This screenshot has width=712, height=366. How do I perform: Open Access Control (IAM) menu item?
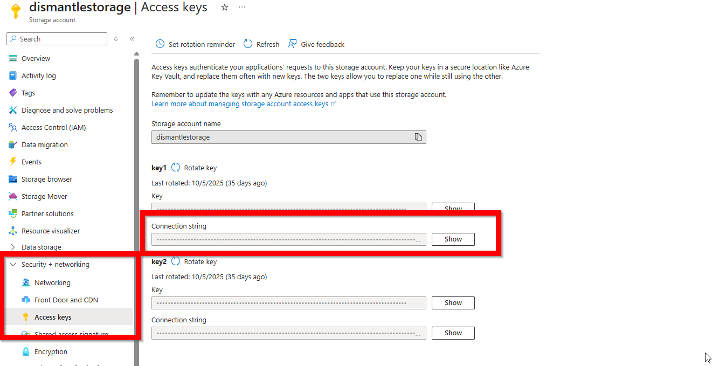[53, 127]
